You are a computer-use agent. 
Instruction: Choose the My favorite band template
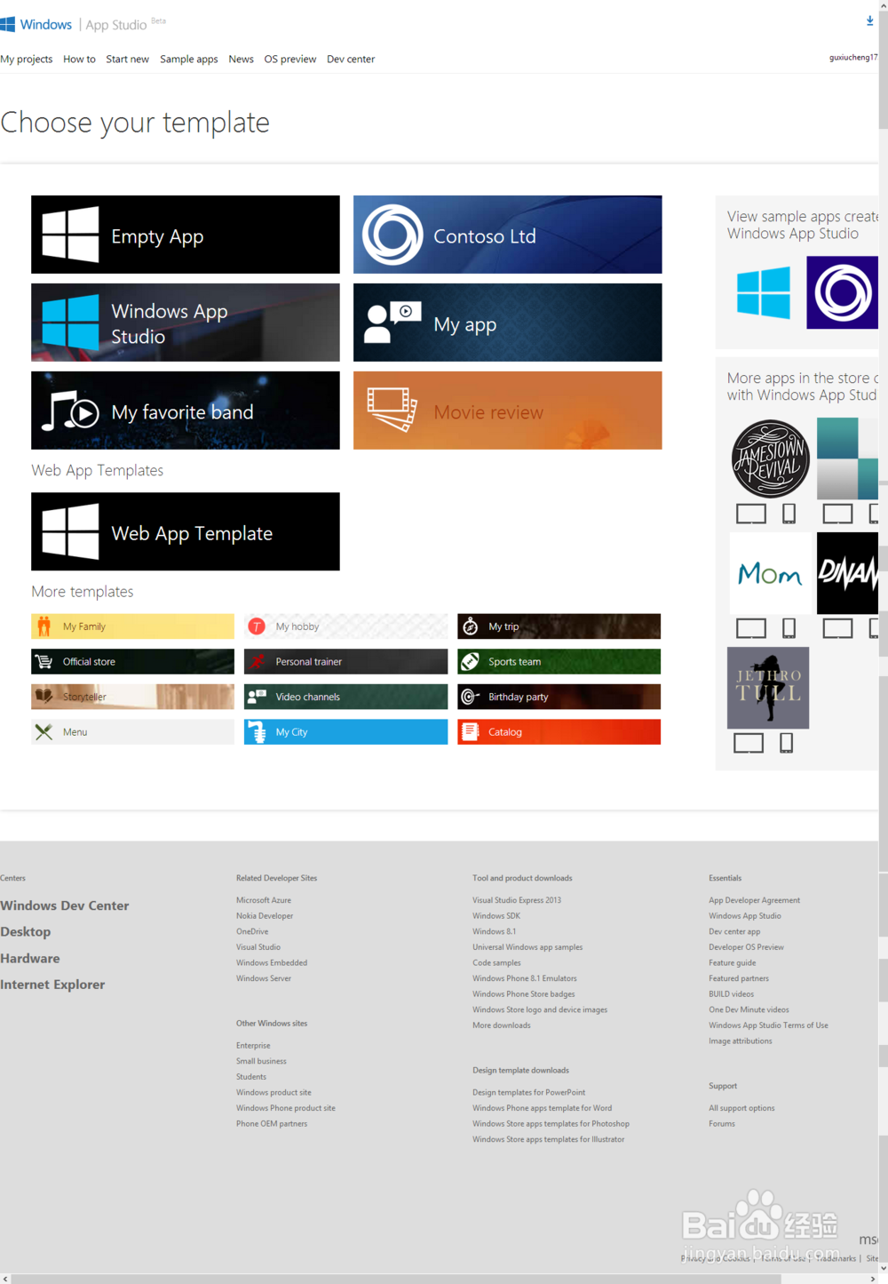tap(186, 411)
